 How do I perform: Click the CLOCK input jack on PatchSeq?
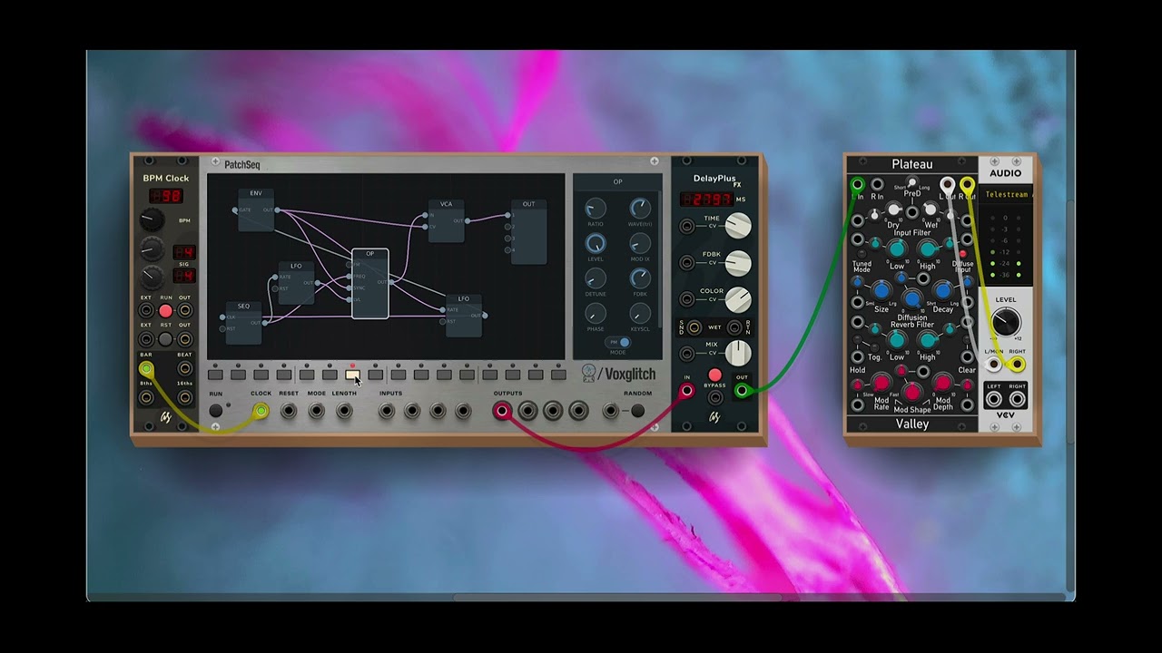pyautogui.click(x=261, y=411)
